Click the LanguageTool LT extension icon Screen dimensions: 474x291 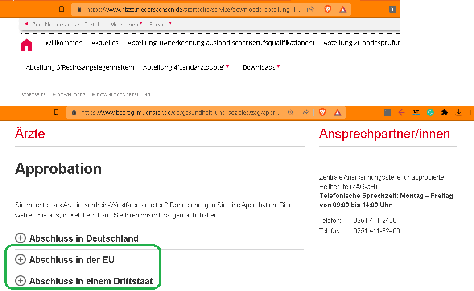pyautogui.click(x=416, y=112)
